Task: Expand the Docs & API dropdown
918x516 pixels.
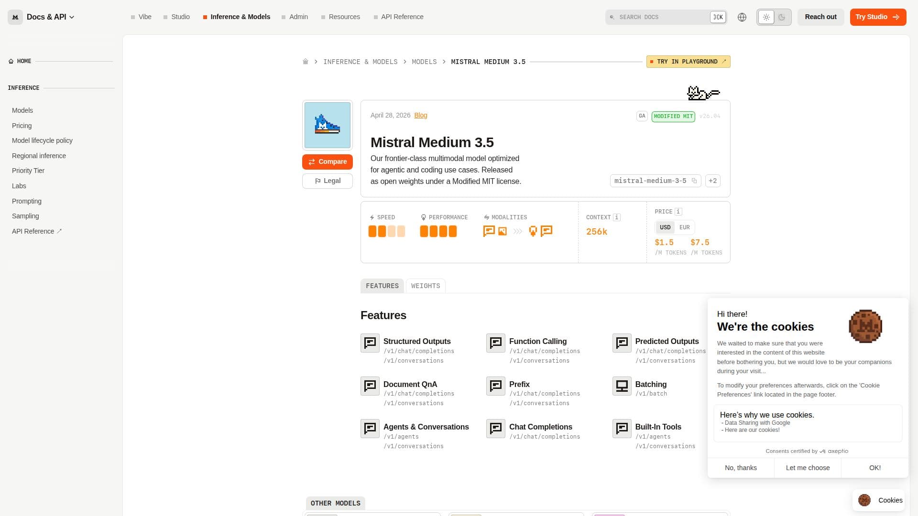Action: (x=51, y=17)
